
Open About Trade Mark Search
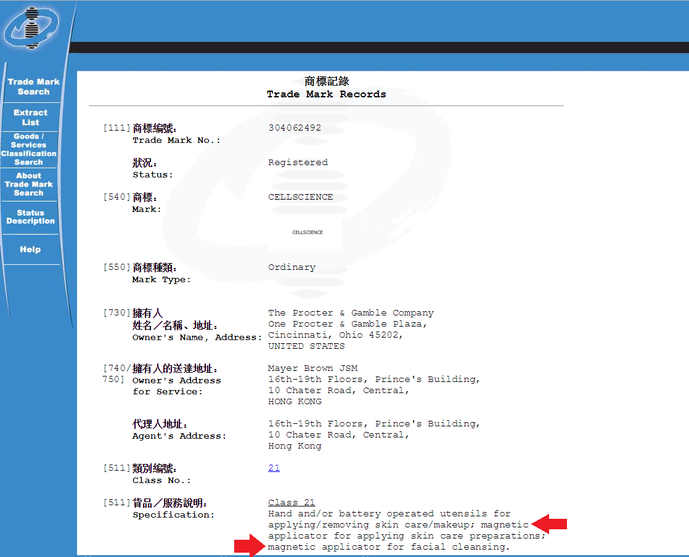pyautogui.click(x=28, y=184)
